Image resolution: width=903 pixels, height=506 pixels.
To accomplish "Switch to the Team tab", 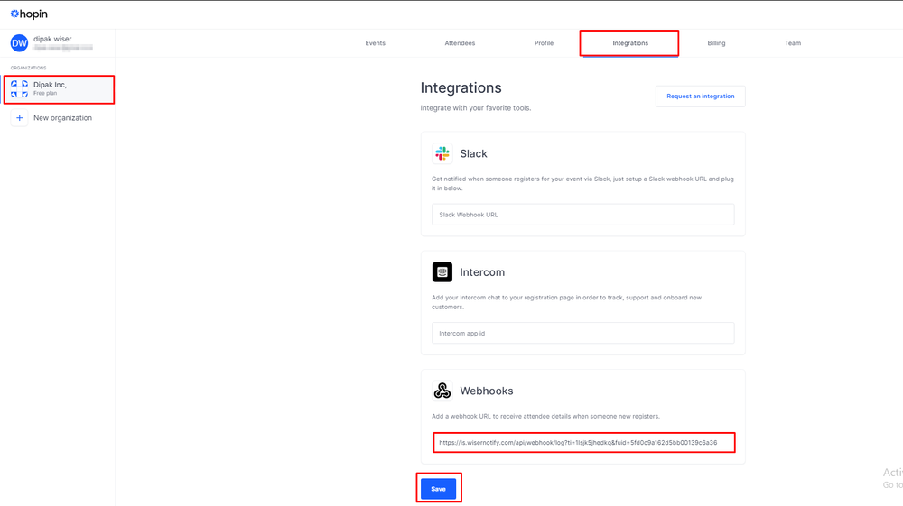I will (793, 43).
